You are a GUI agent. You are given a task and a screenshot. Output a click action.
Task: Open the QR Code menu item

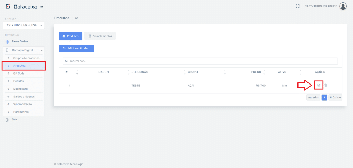click(19, 73)
